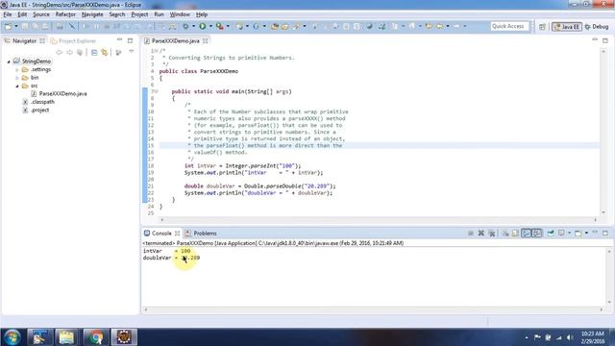
Task: Select the ParseXXXDemo.java editor tab
Action: tap(175, 40)
